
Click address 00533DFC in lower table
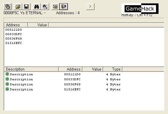(72, 79)
